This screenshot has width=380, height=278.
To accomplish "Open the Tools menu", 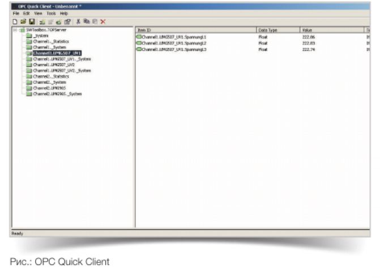I will point(52,13).
